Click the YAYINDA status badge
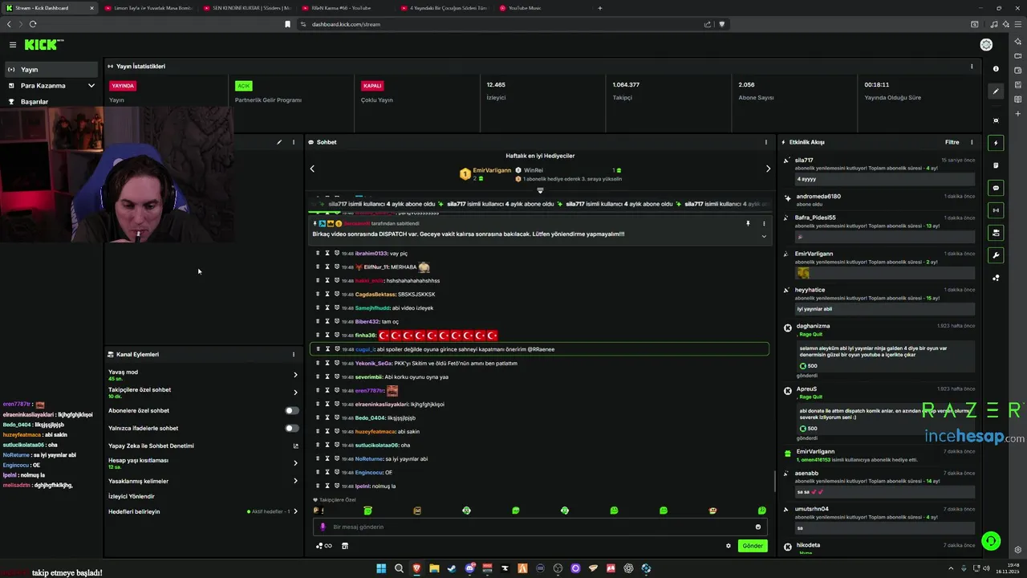Image resolution: width=1027 pixels, height=578 pixels. 123,85
